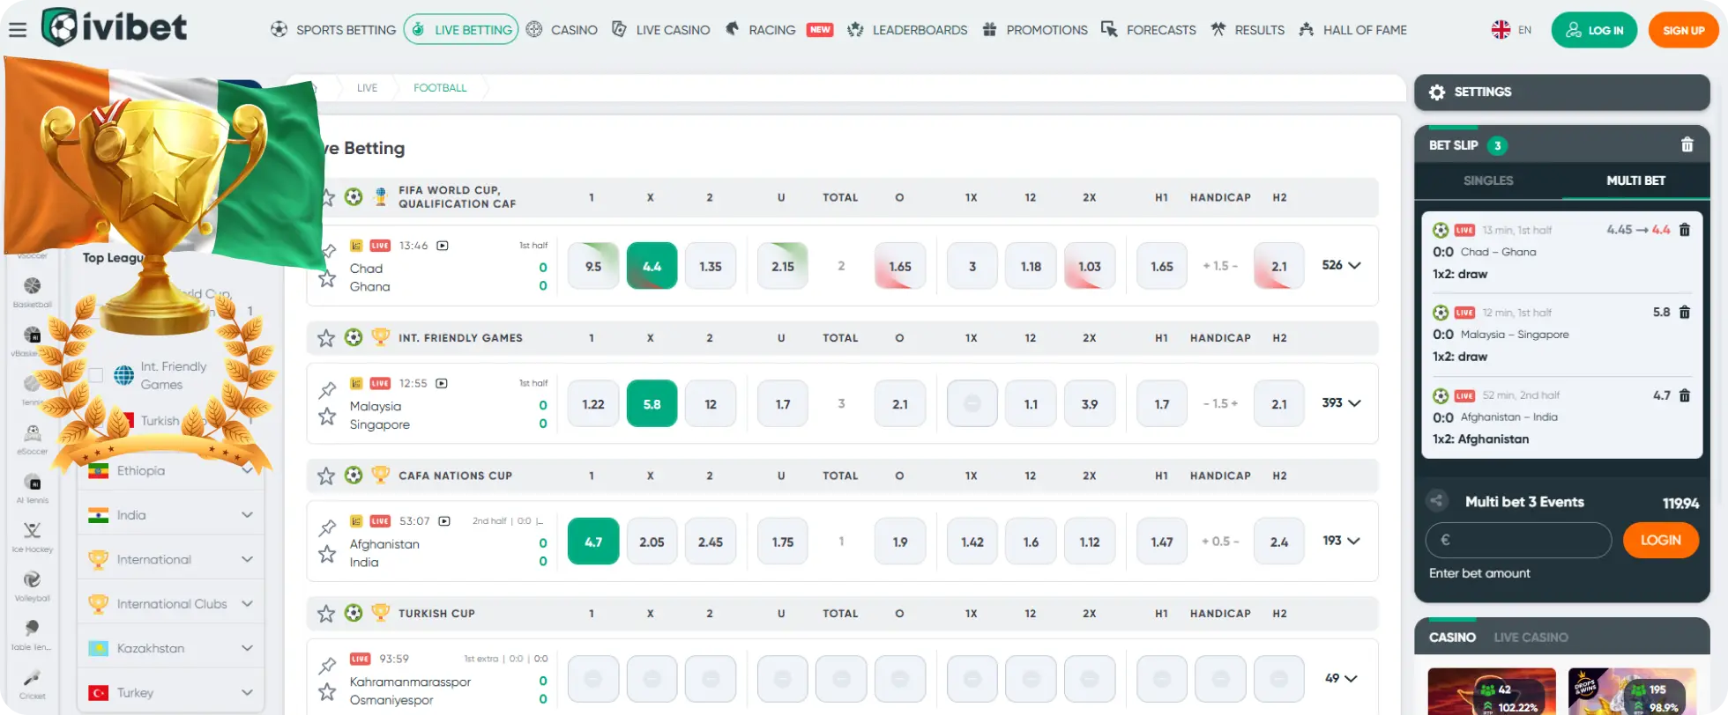Click share icon beside Multi bet 3 Events
1728x715 pixels.
pos(1437,501)
